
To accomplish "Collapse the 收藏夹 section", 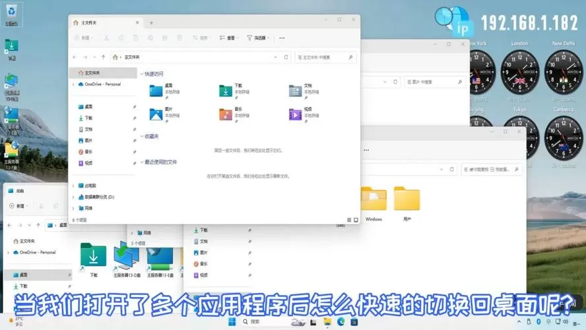I will [x=142, y=137].
